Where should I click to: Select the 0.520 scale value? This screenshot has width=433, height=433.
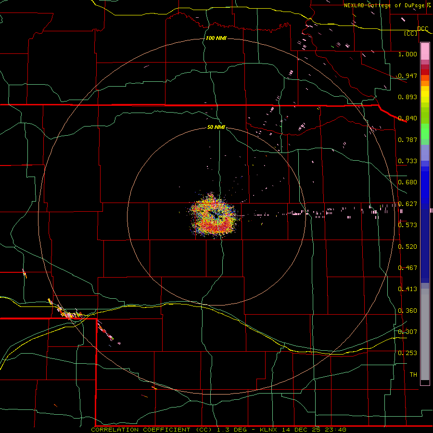(x=408, y=246)
